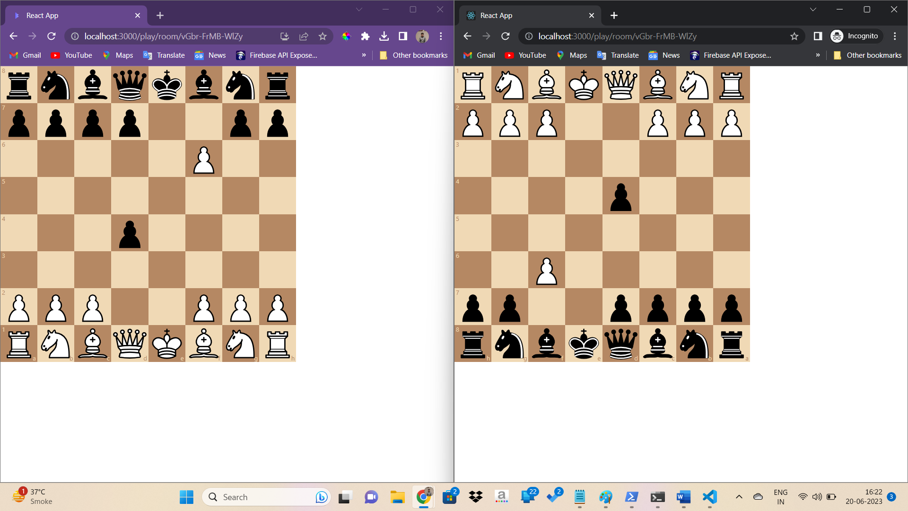Open Downloads icon in left browser toolbar
Viewport: 908px width, 511px height.
384,36
